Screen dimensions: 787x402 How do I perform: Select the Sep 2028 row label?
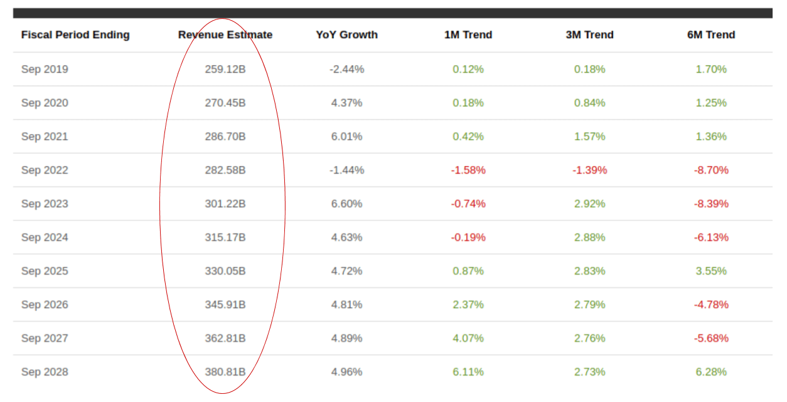click(x=45, y=372)
